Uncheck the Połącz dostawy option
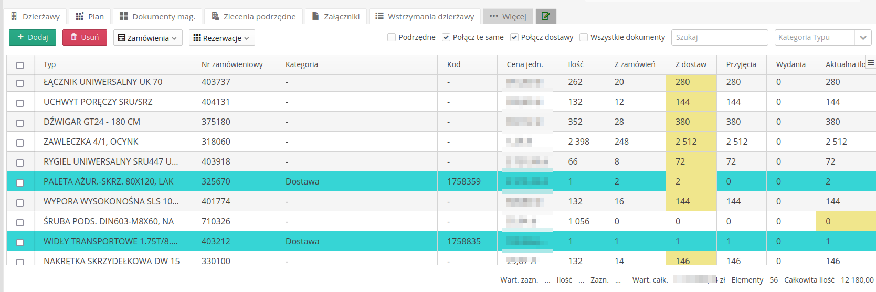 pyautogui.click(x=514, y=37)
